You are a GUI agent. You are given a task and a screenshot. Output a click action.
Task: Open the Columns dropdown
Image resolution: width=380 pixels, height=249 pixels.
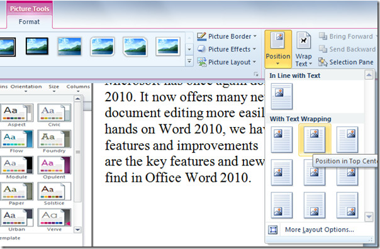point(78,89)
